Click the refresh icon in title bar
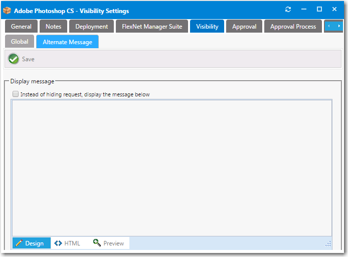 288,10
